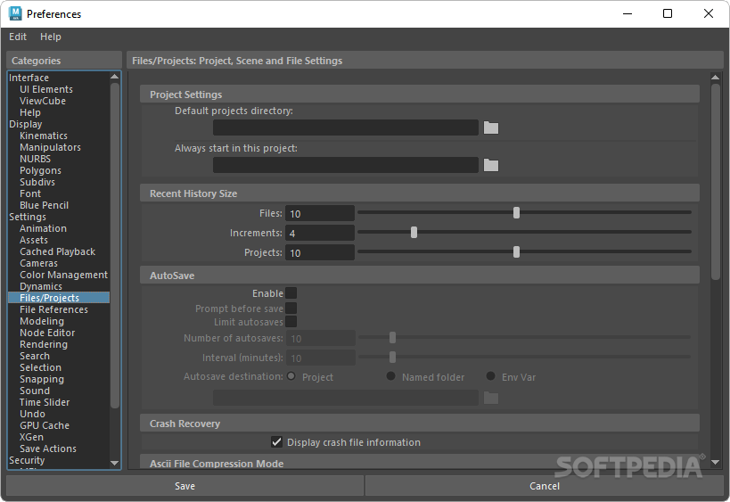Click the Number of autosaves field
Viewport: 730px width, 502px height.
(x=321, y=338)
